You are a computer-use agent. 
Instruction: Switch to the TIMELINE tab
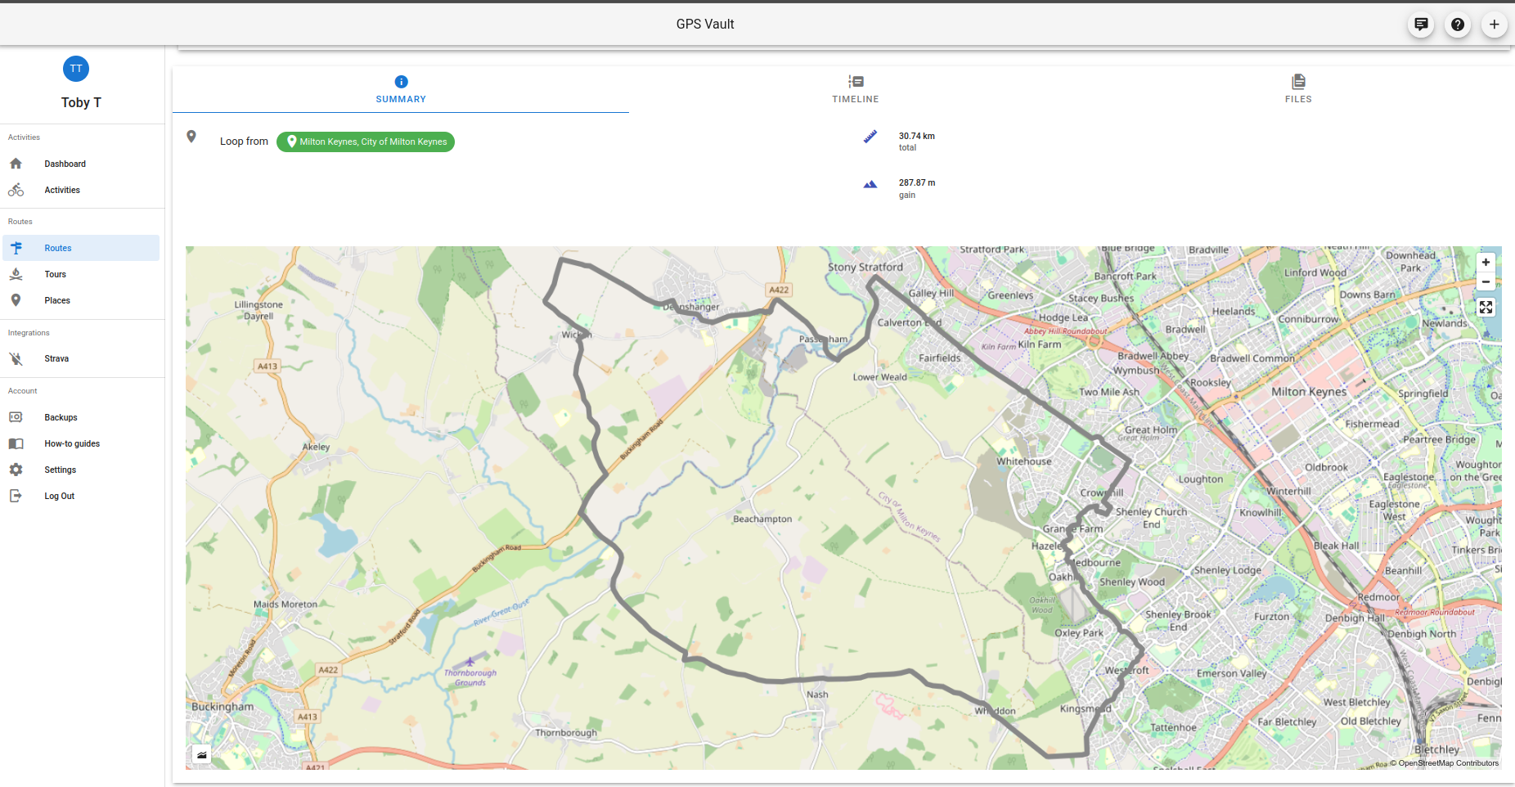[856, 89]
